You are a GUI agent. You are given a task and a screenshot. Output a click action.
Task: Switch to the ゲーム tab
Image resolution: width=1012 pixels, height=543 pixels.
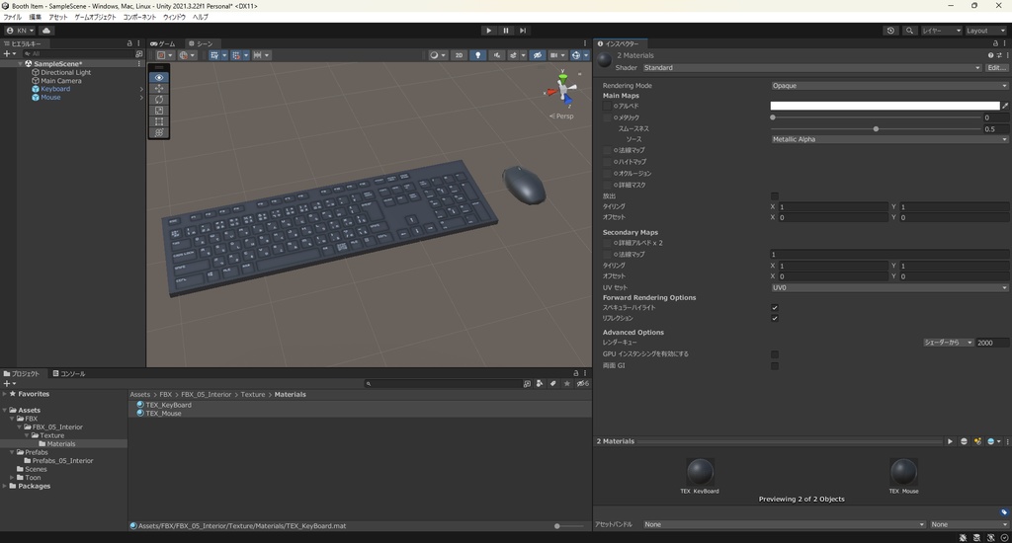pos(163,43)
